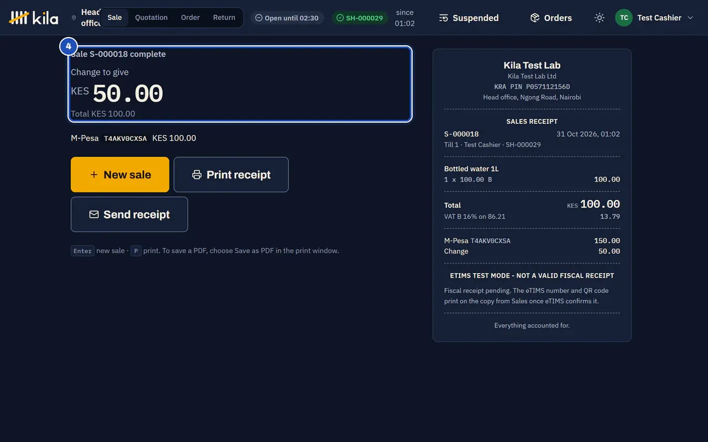This screenshot has width=708, height=442.
Task: Switch to the Quotation tab
Action: click(x=151, y=18)
